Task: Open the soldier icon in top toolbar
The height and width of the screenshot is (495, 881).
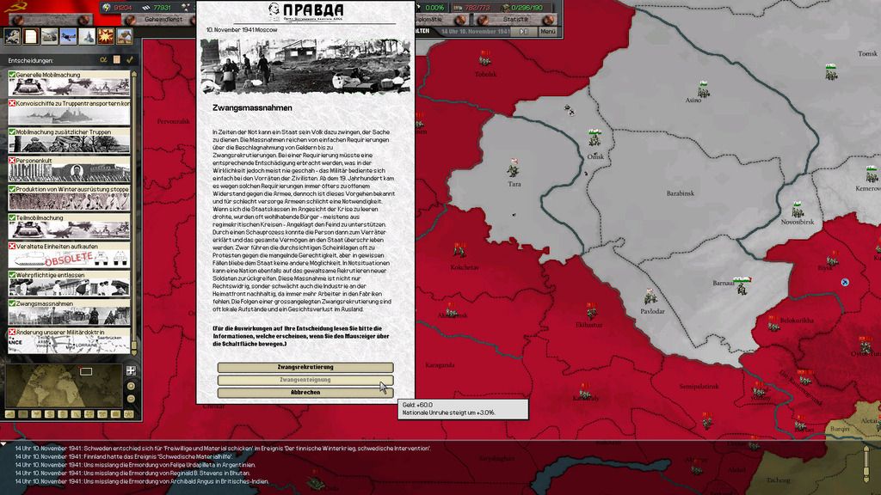Action: pos(124,36)
